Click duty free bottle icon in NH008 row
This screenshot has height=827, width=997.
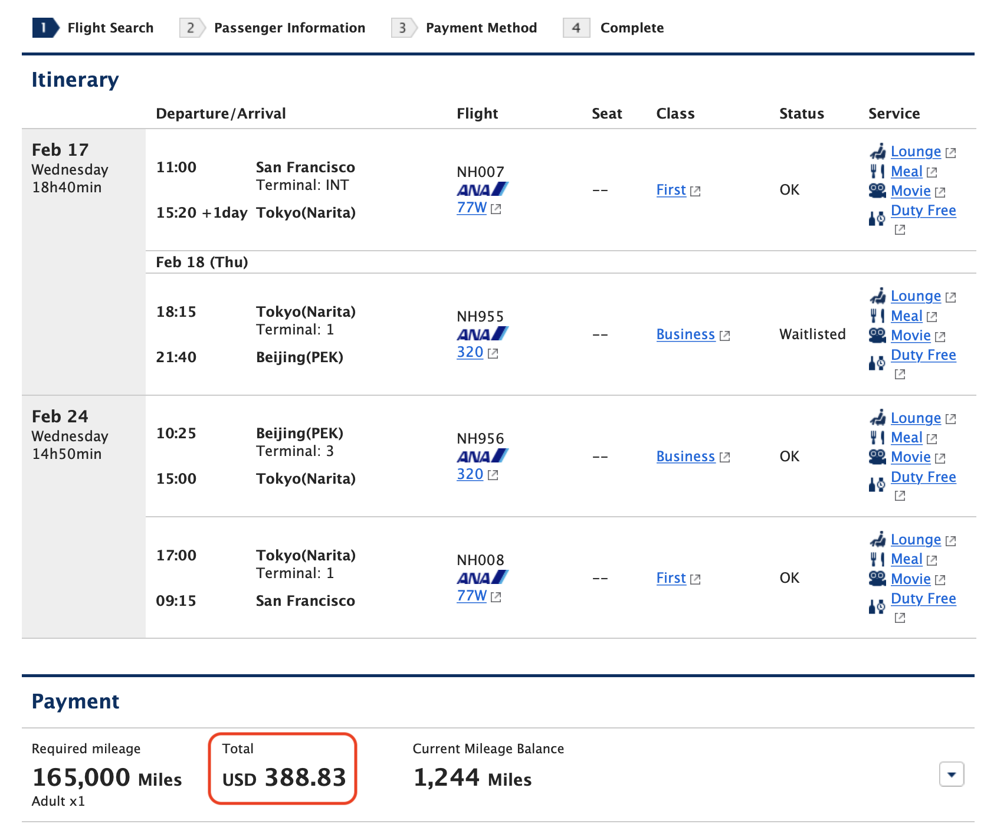pos(877,606)
